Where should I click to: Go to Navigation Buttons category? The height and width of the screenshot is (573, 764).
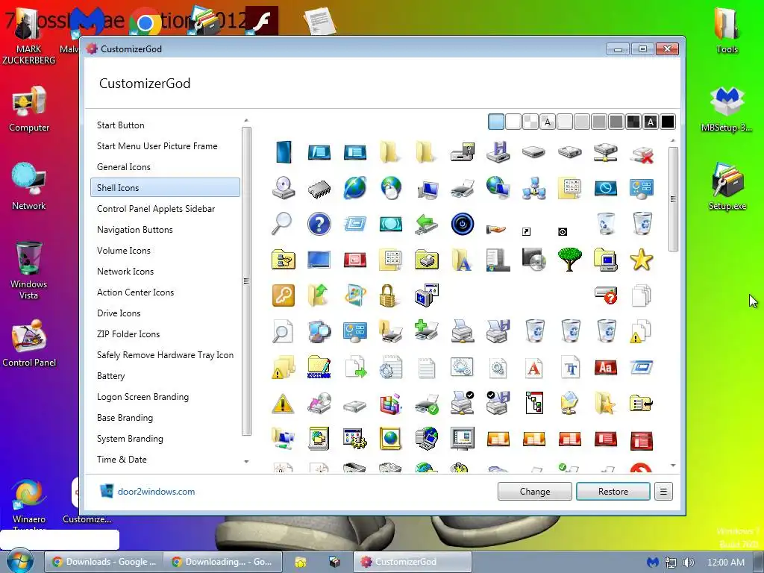[x=134, y=230]
